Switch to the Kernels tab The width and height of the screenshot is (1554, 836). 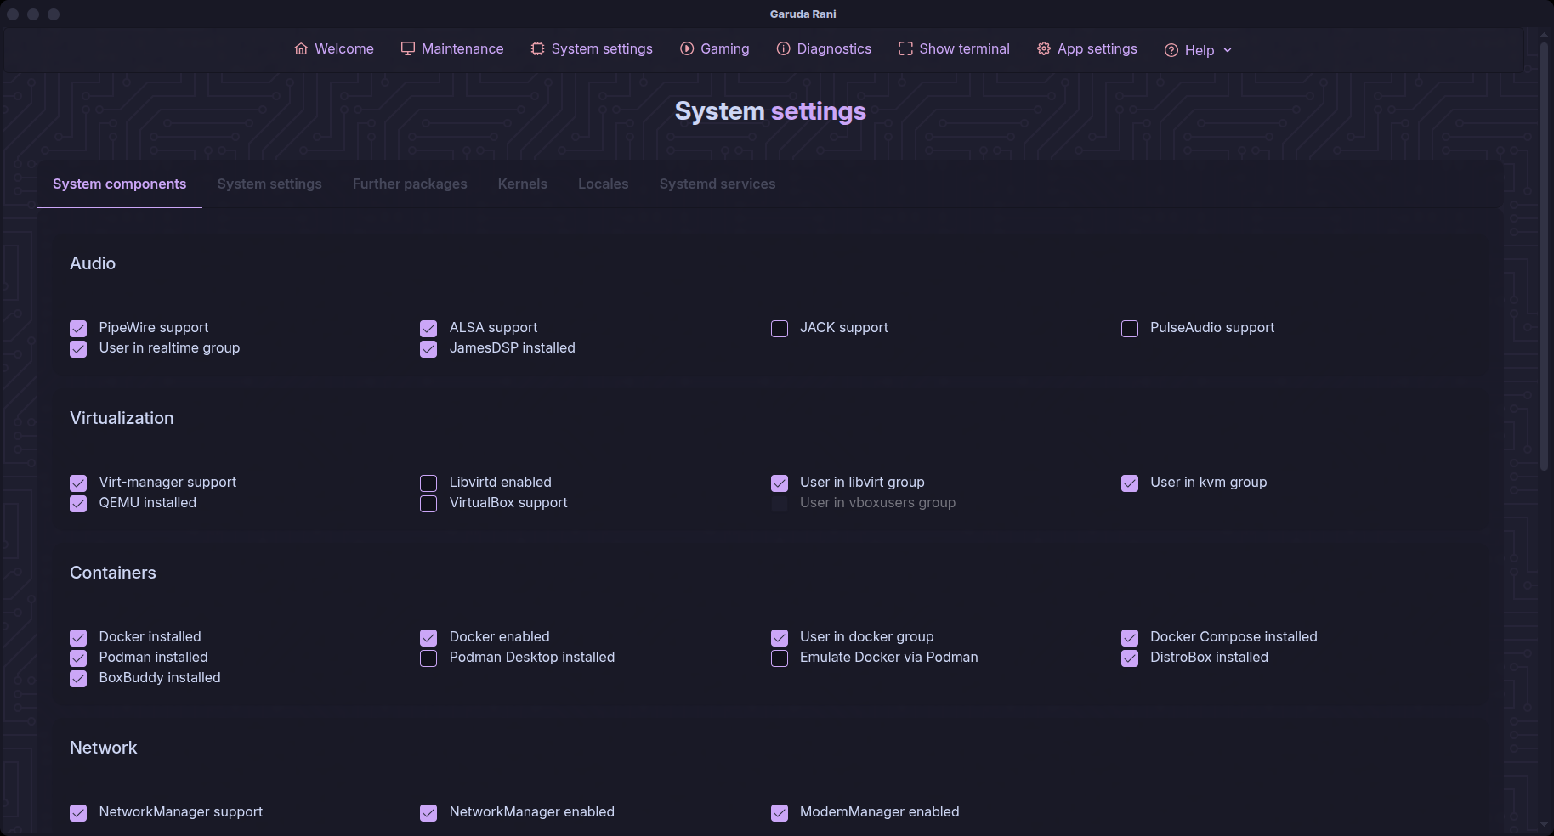[x=523, y=184]
